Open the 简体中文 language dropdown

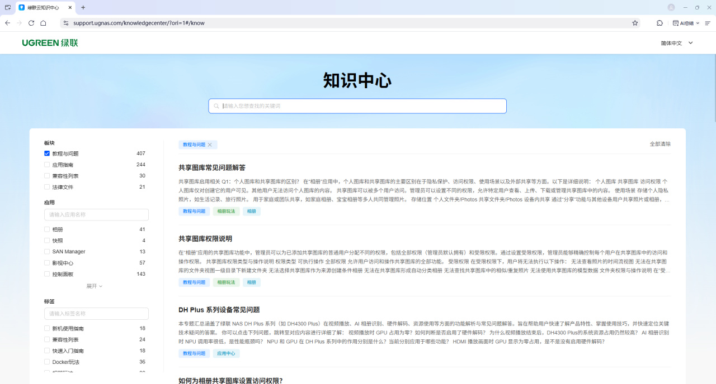pyautogui.click(x=676, y=43)
